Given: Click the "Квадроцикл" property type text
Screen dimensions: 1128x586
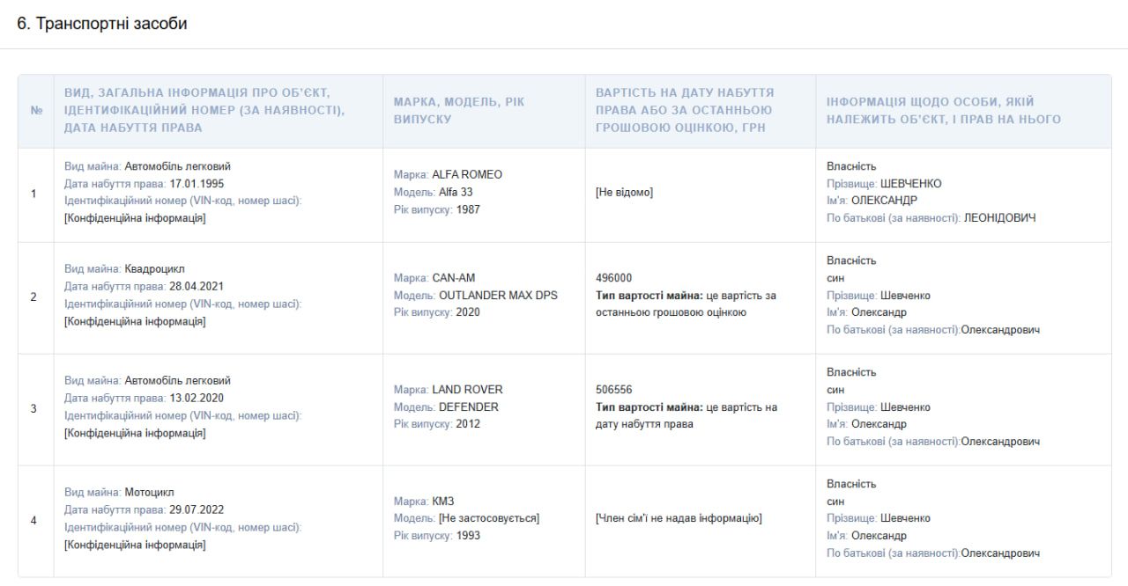Looking at the screenshot, I should (x=155, y=269).
